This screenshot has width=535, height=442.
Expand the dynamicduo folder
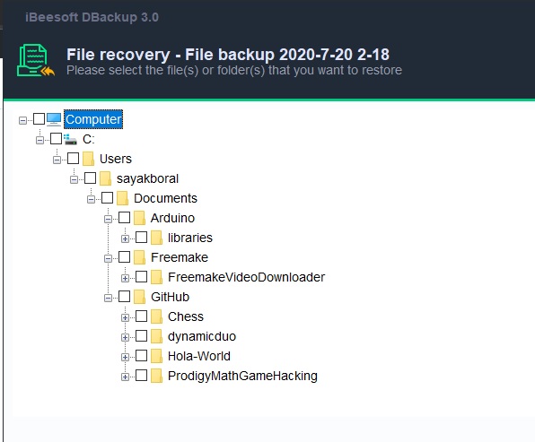pyautogui.click(x=125, y=338)
